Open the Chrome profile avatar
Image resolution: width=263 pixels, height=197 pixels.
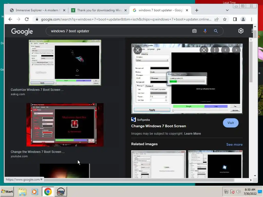coord(243,19)
